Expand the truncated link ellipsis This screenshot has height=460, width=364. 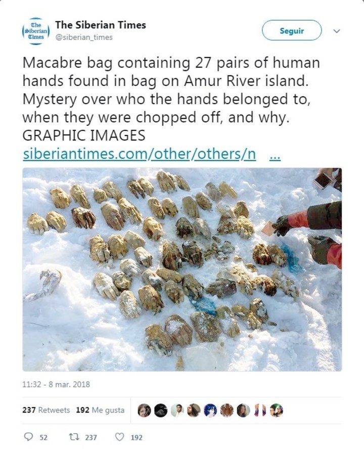click(x=275, y=157)
